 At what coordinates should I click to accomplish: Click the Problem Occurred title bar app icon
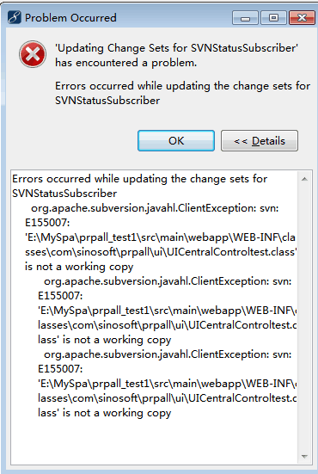[x=15, y=17]
